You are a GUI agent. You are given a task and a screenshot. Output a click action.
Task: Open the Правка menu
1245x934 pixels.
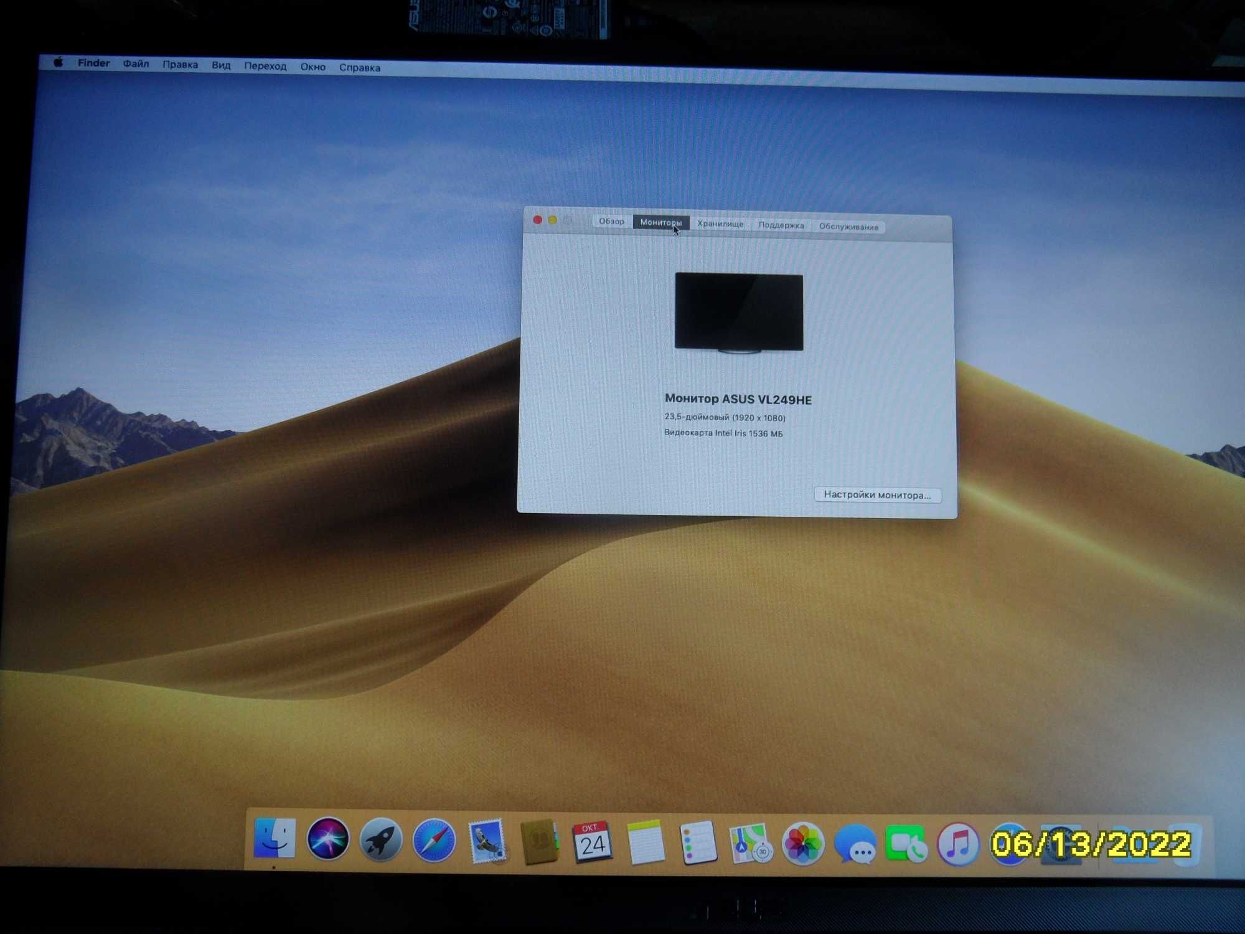pyautogui.click(x=180, y=65)
